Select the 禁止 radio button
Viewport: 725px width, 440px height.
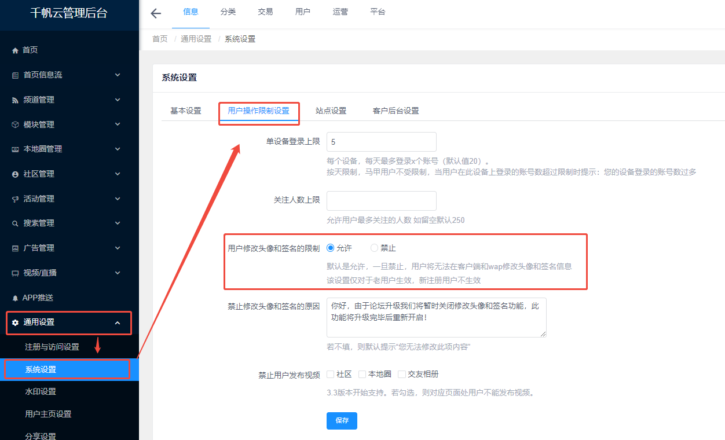(x=374, y=248)
